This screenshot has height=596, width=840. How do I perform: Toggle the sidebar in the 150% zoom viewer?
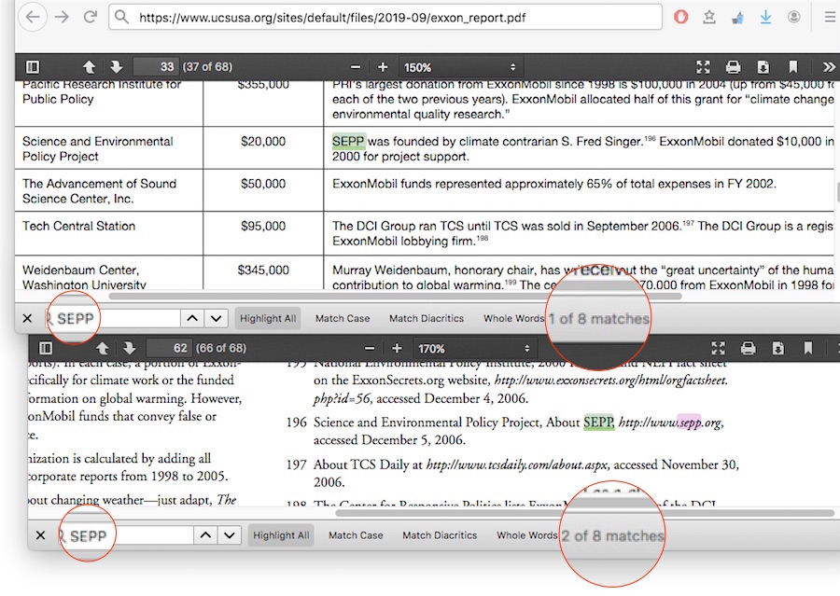point(33,67)
